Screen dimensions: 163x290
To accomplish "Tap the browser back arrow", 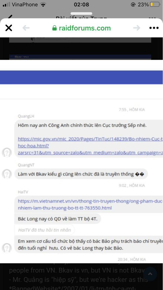I will tap(26, 28).
